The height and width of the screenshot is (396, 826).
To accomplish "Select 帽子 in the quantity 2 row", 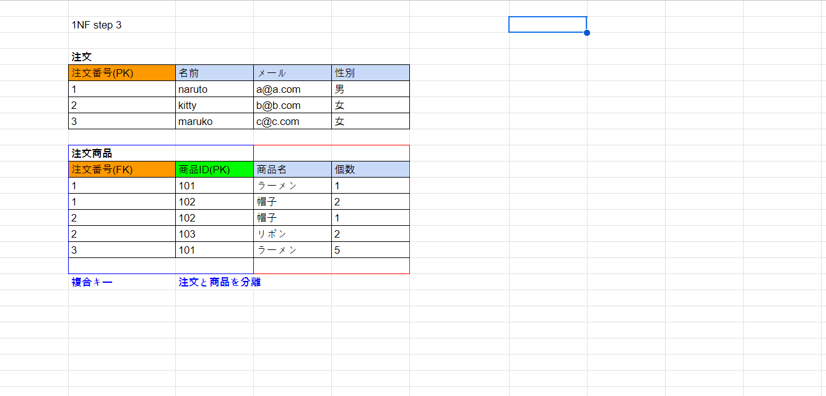I will (x=292, y=202).
